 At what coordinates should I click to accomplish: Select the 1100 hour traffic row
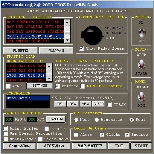tap(26, 66)
